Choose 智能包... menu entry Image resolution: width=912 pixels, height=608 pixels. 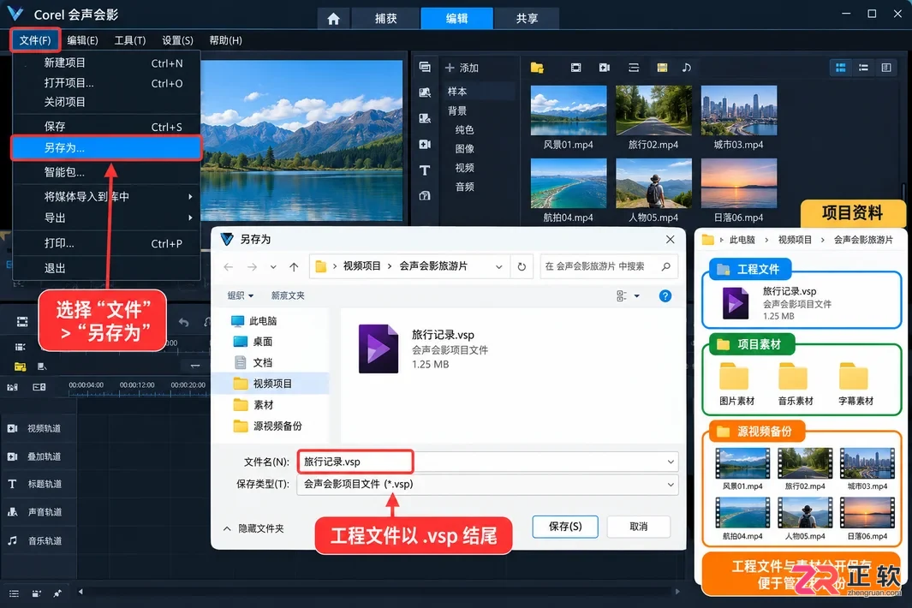[106, 172]
